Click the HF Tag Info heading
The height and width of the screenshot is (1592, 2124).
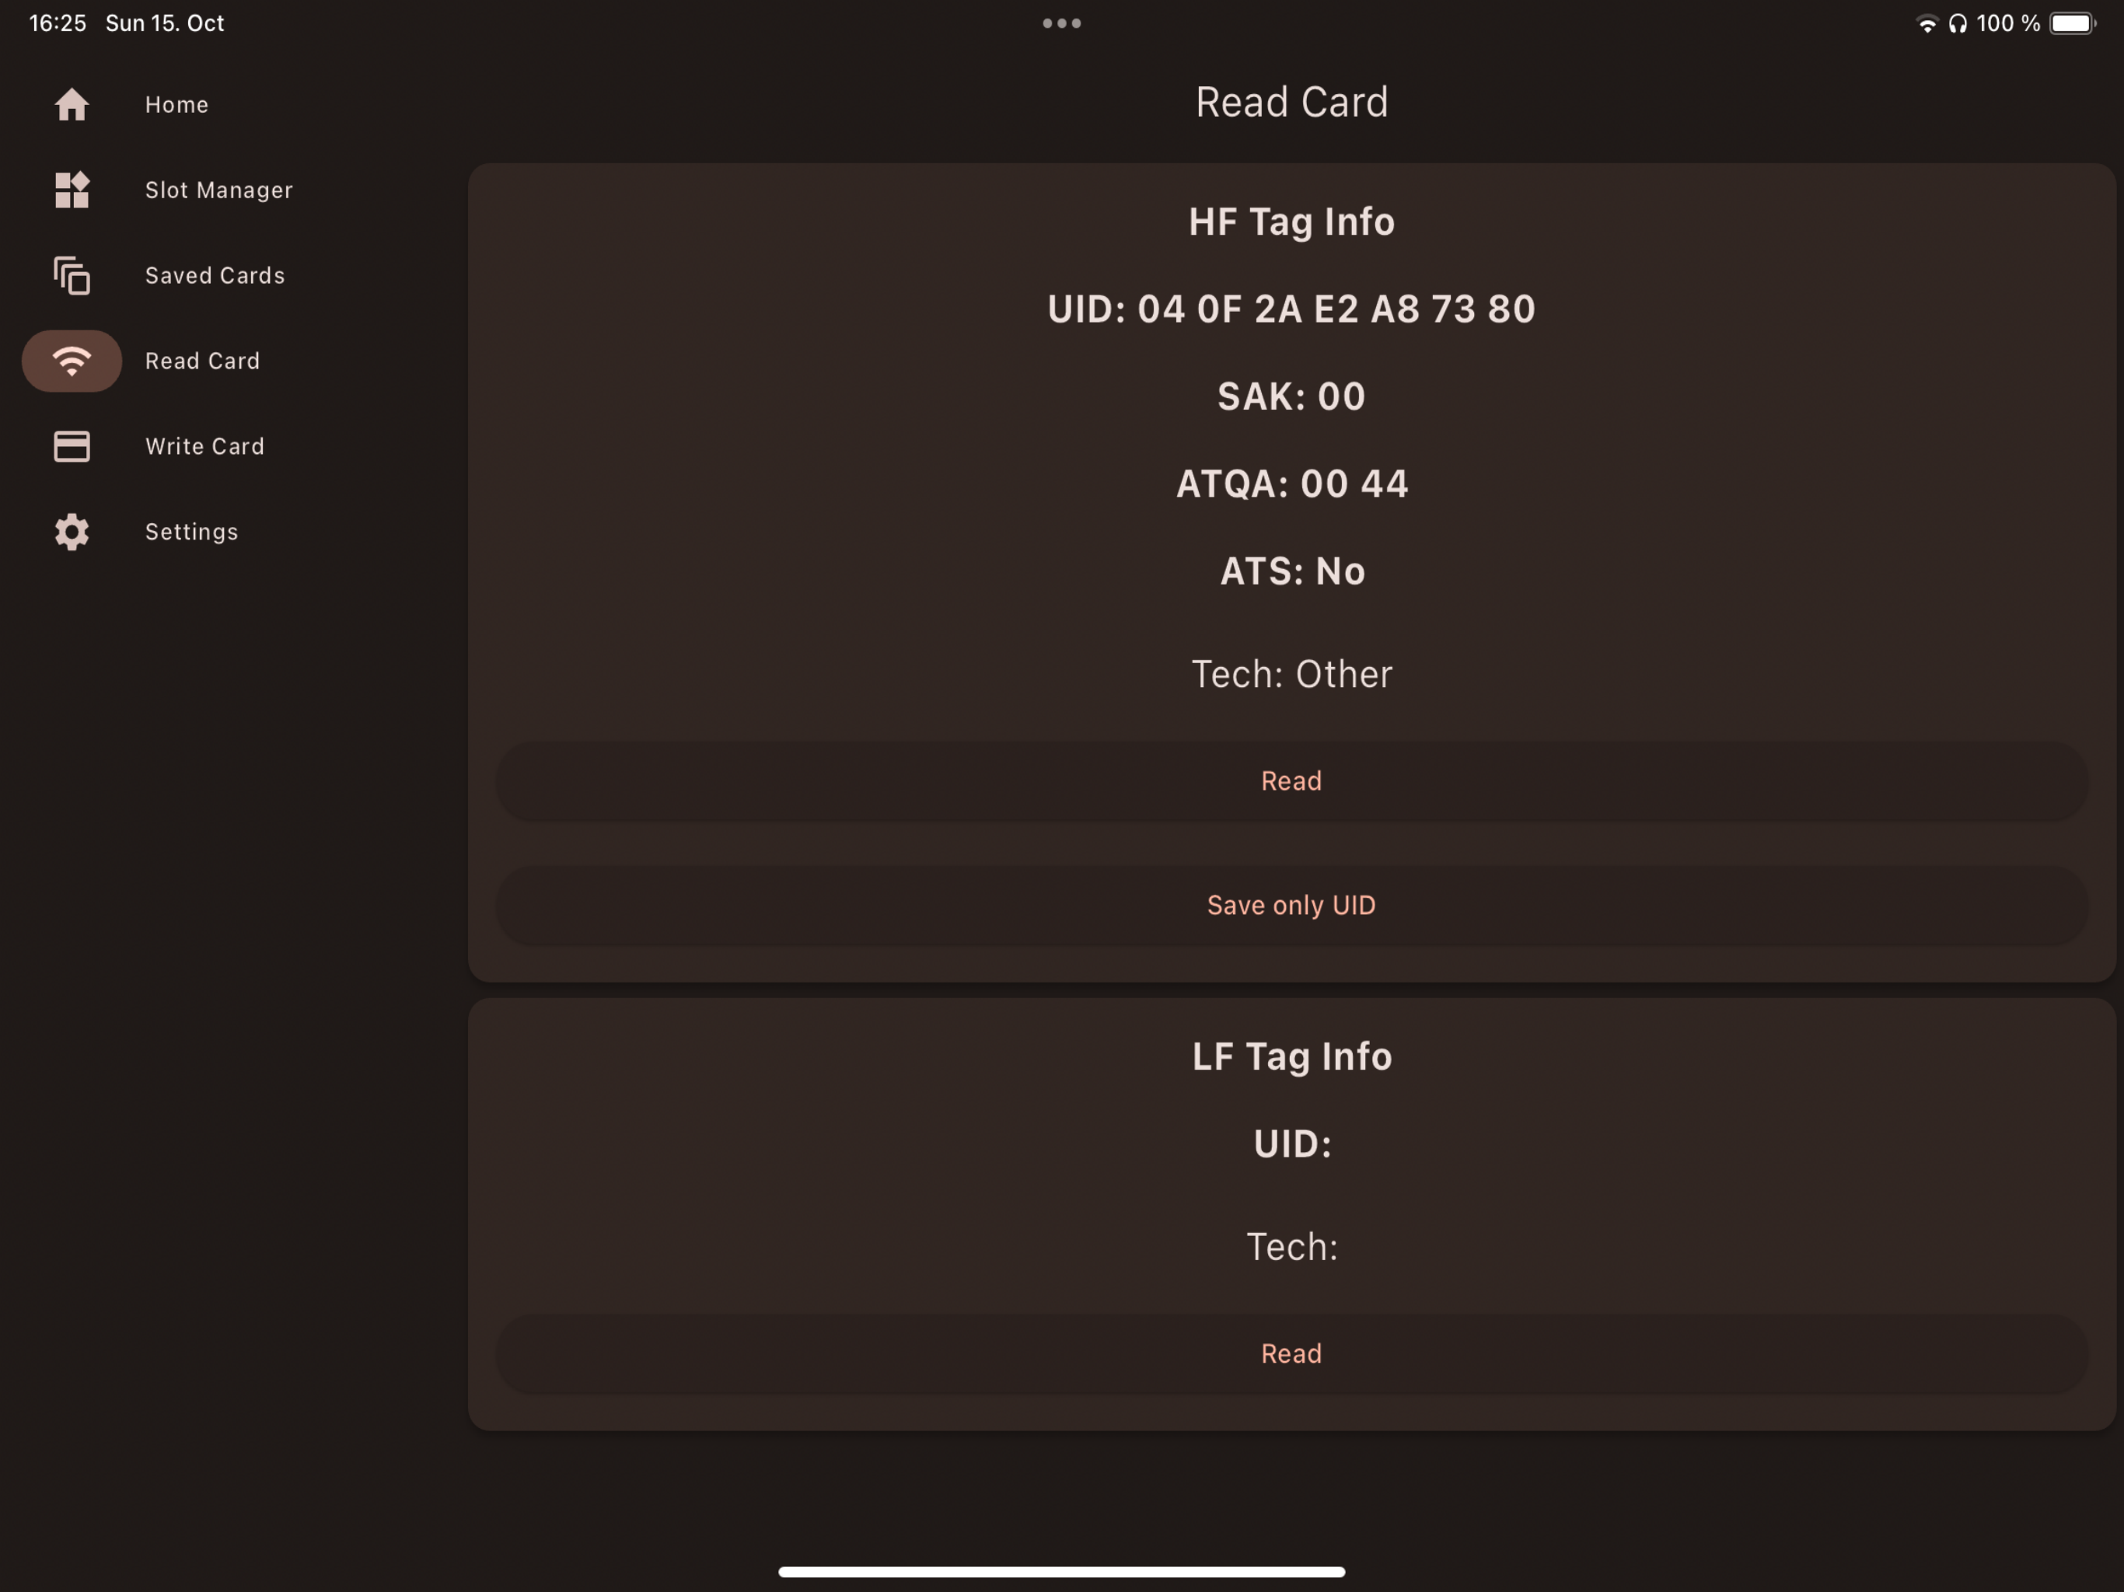(x=1291, y=222)
